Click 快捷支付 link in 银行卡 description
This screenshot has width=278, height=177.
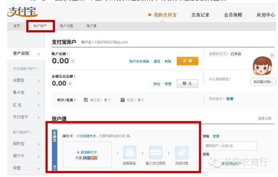pyautogui.click(x=89, y=136)
